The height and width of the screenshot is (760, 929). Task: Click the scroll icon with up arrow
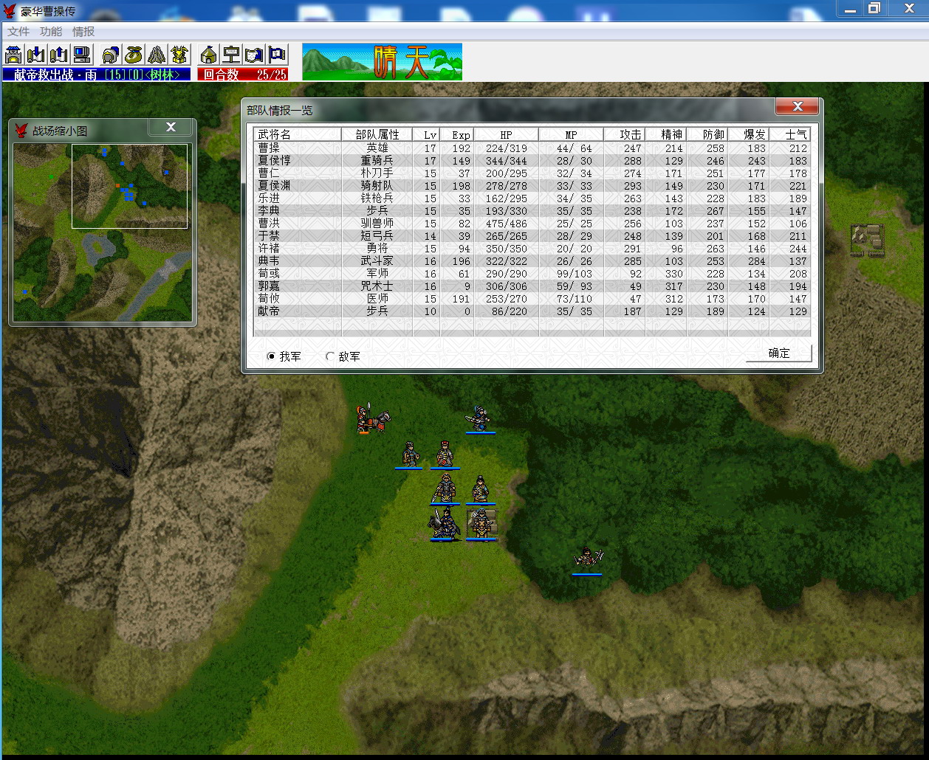click(x=58, y=55)
